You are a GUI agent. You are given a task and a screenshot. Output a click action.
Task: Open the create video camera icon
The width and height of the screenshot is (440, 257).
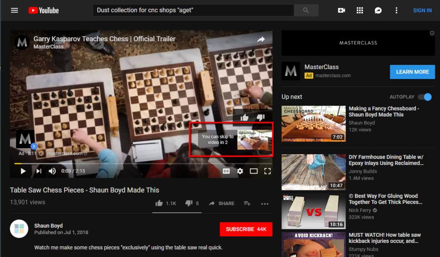coord(342,10)
